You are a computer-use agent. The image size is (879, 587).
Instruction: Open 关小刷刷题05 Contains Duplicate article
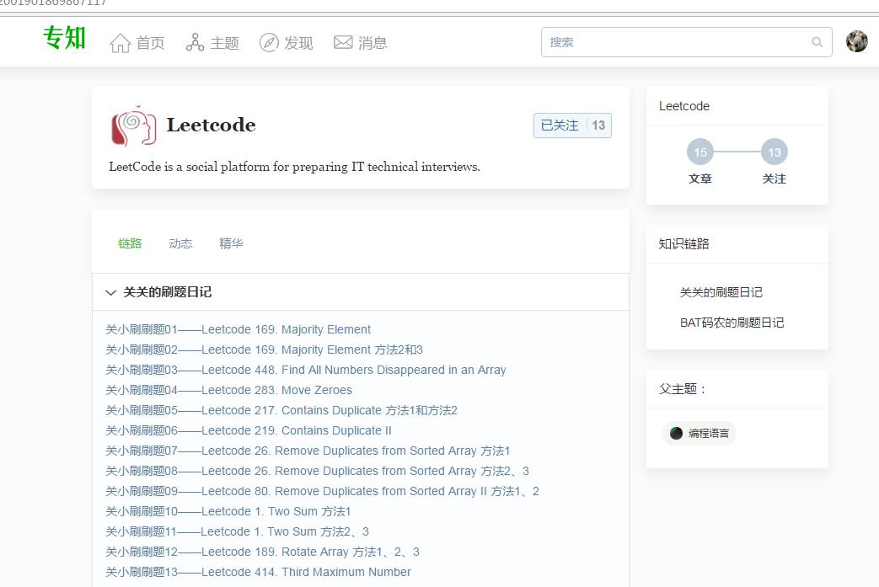click(x=281, y=410)
